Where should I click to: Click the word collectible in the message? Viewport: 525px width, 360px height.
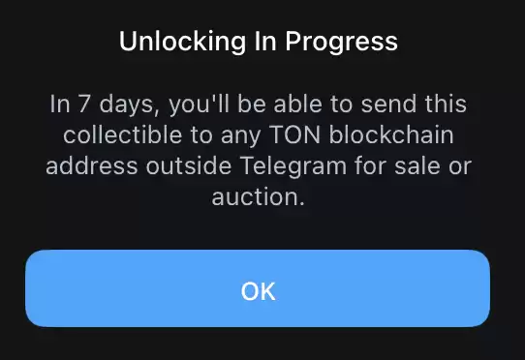click(123, 135)
